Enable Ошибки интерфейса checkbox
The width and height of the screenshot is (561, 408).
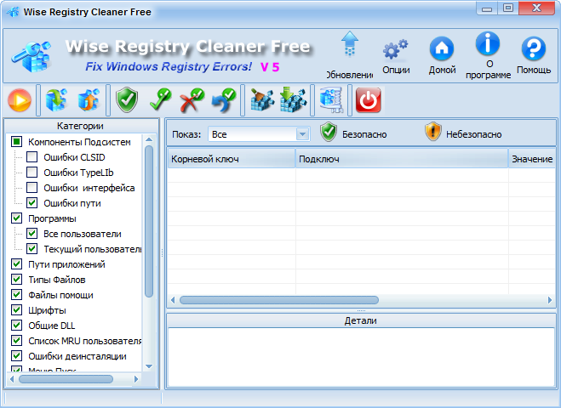tap(31, 188)
